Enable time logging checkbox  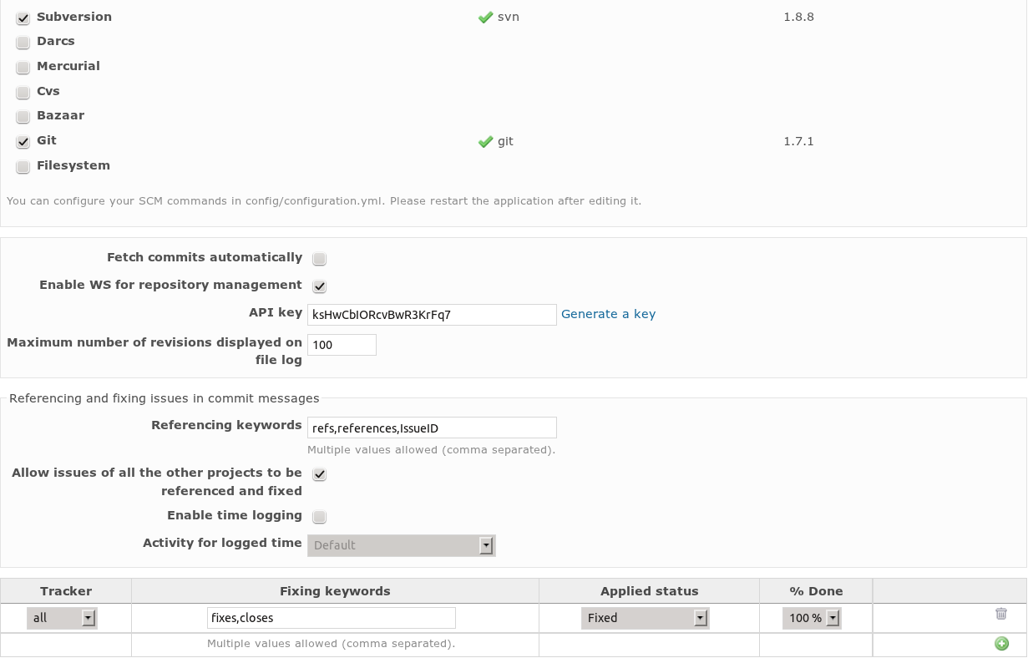pos(319,517)
